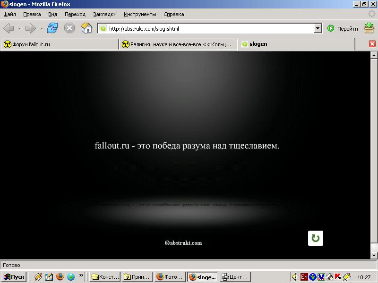Click the blue-green globe tray icon
This screenshot has height=283, width=378.
pos(313,277)
